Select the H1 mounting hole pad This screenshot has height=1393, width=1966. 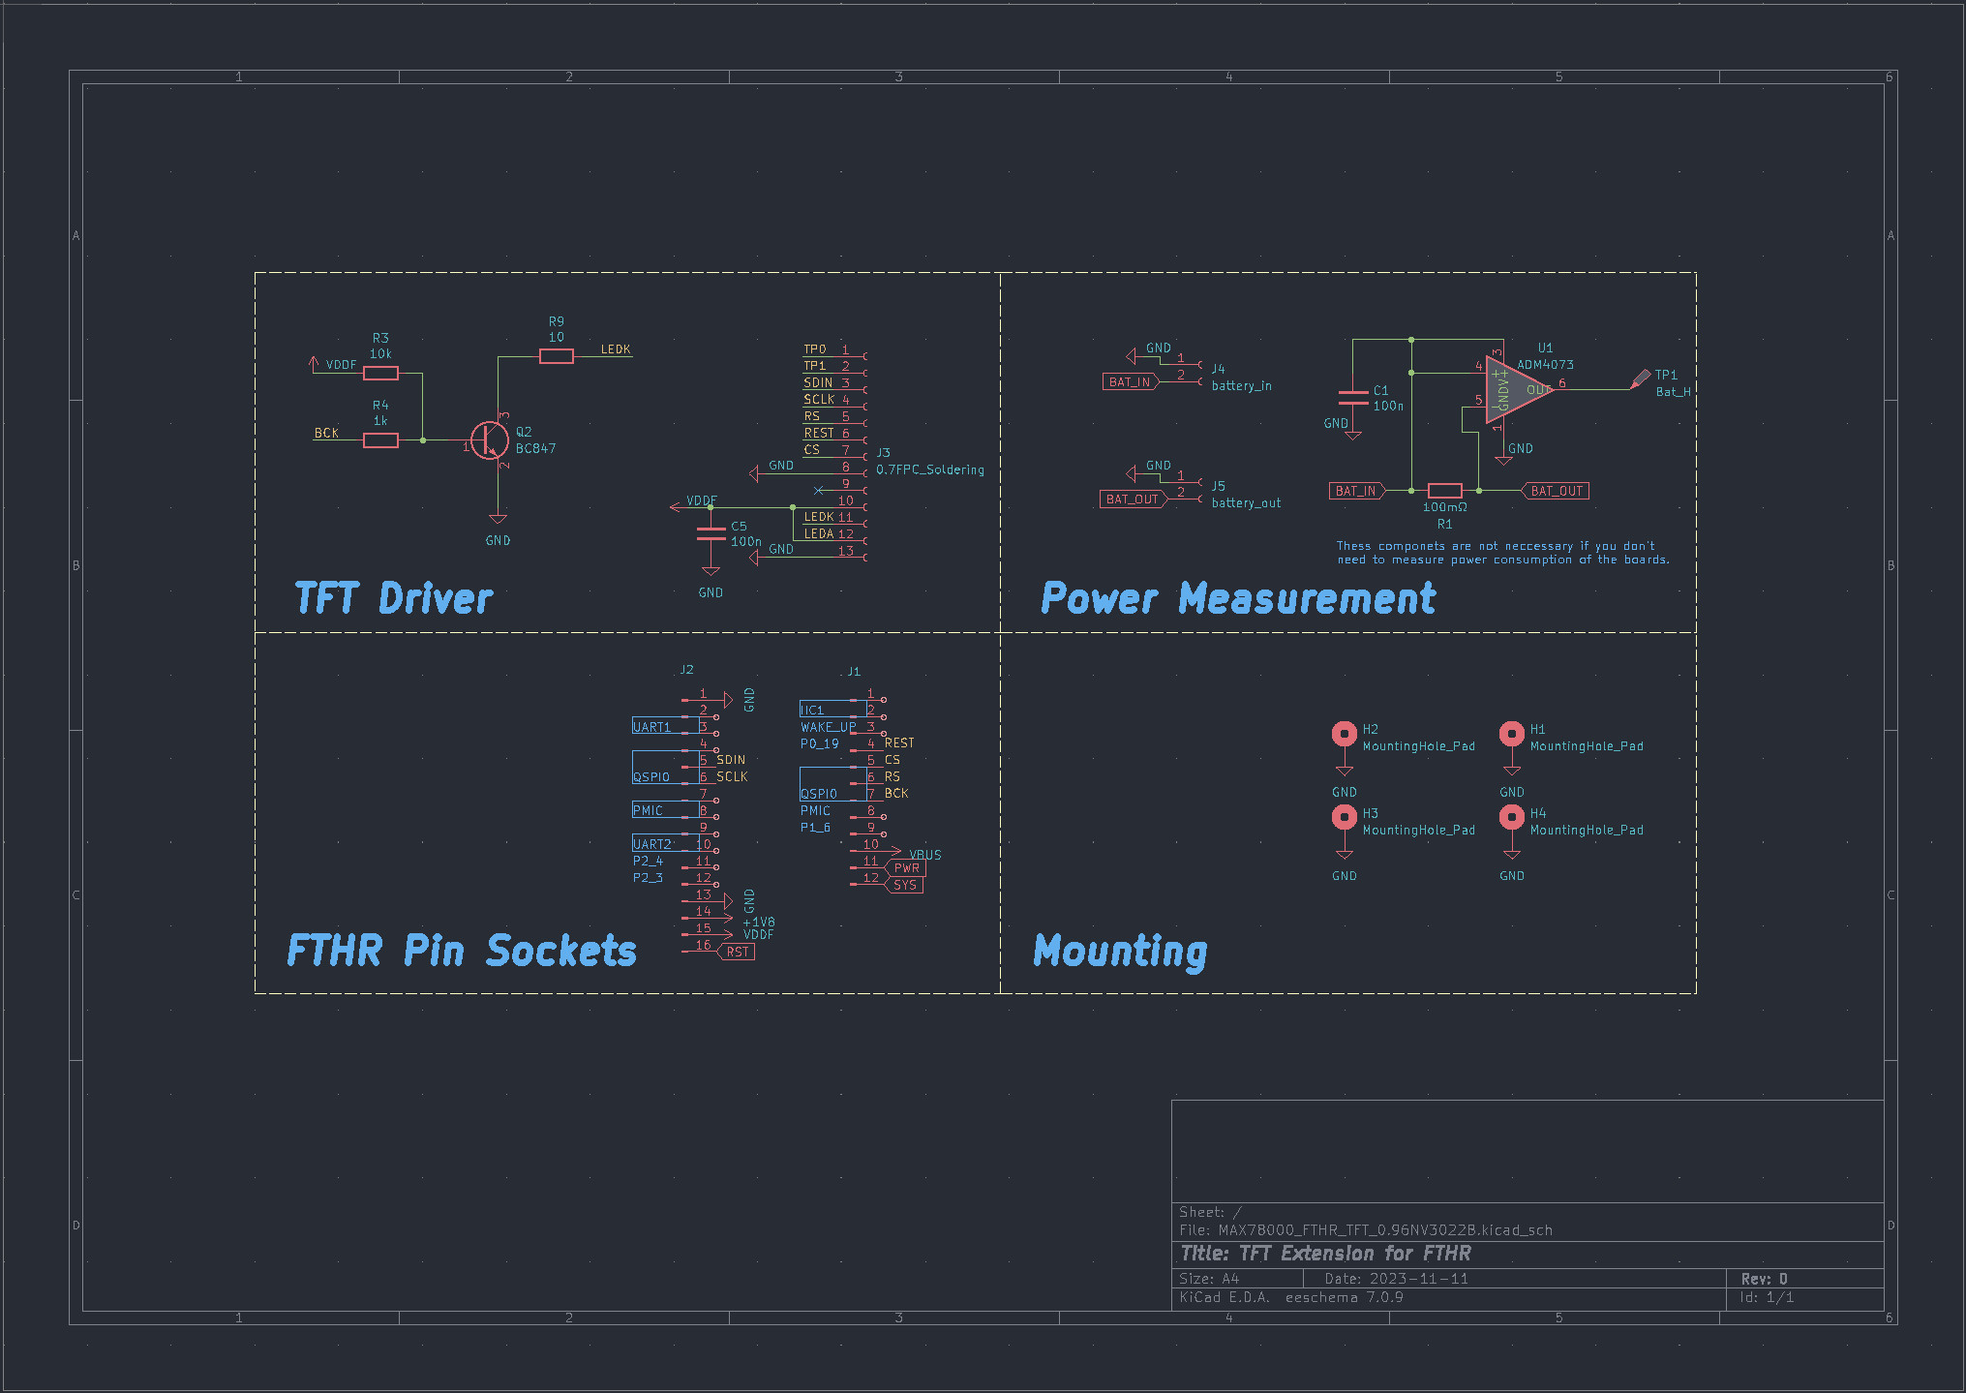pos(1511,734)
